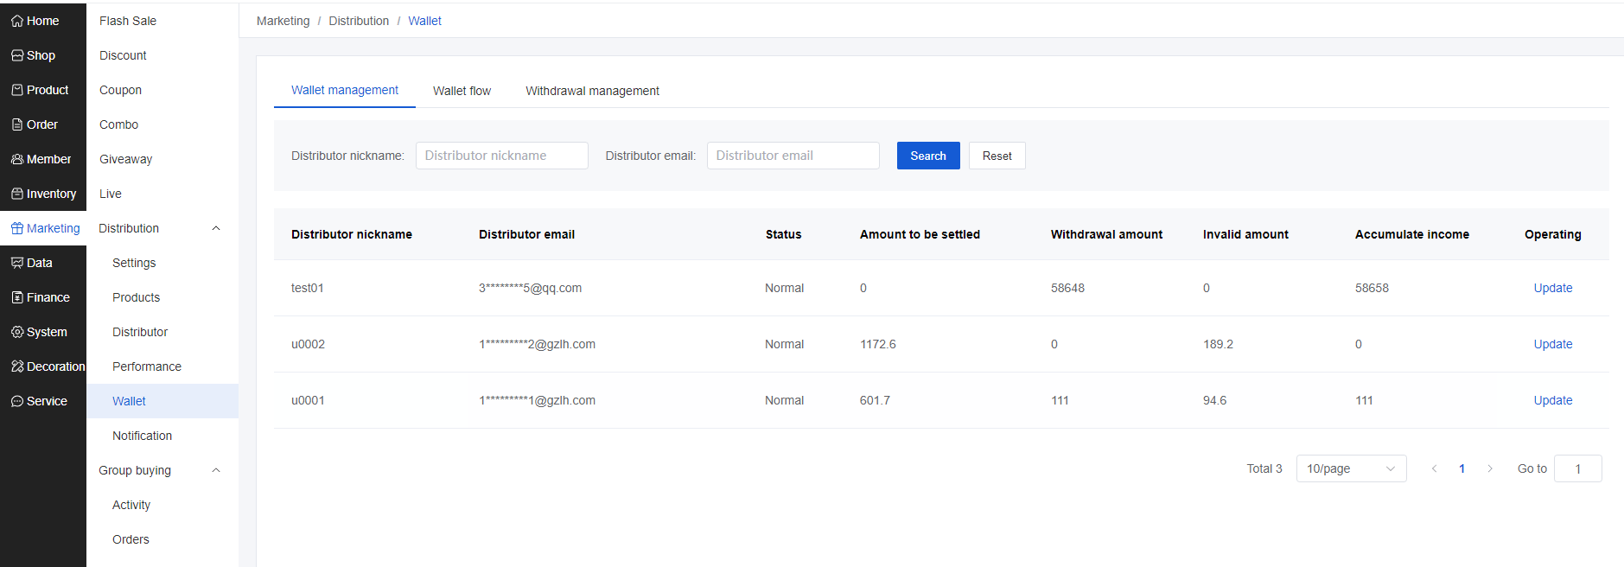This screenshot has height=567, width=1624.
Task: Focus the Distributor nickname input
Action: coord(501,156)
